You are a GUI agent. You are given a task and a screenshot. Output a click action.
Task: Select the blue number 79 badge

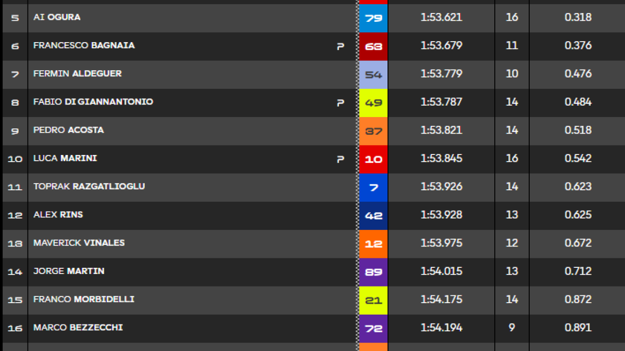(373, 18)
